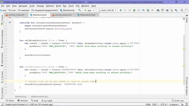Open the Run Anything icon

(162, 10)
